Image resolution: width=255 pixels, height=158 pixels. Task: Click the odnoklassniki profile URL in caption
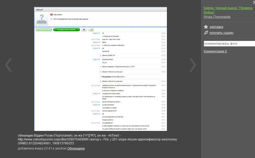pos(53,139)
